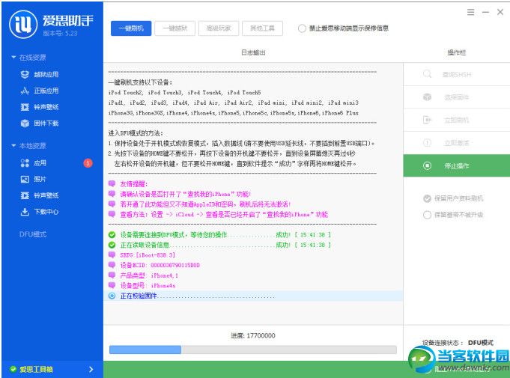Click the 进入DFU模式的方法 heading

coord(136,133)
